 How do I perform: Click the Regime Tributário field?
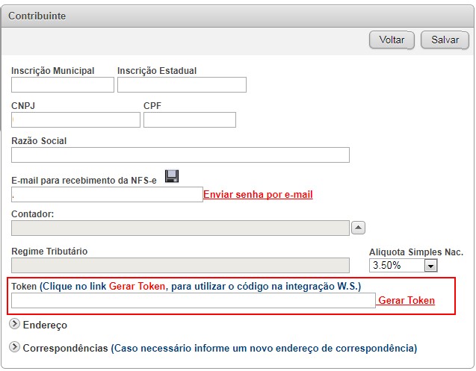[180, 265]
